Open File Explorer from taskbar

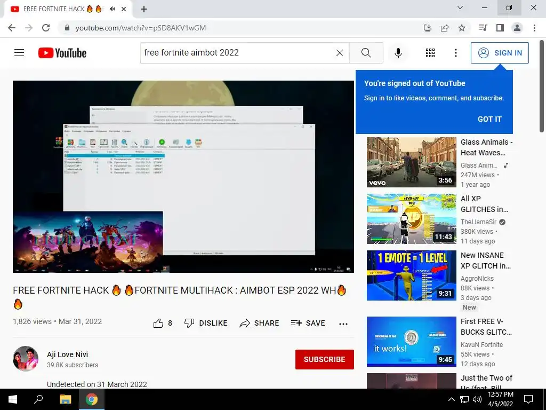pyautogui.click(x=65, y=399)
